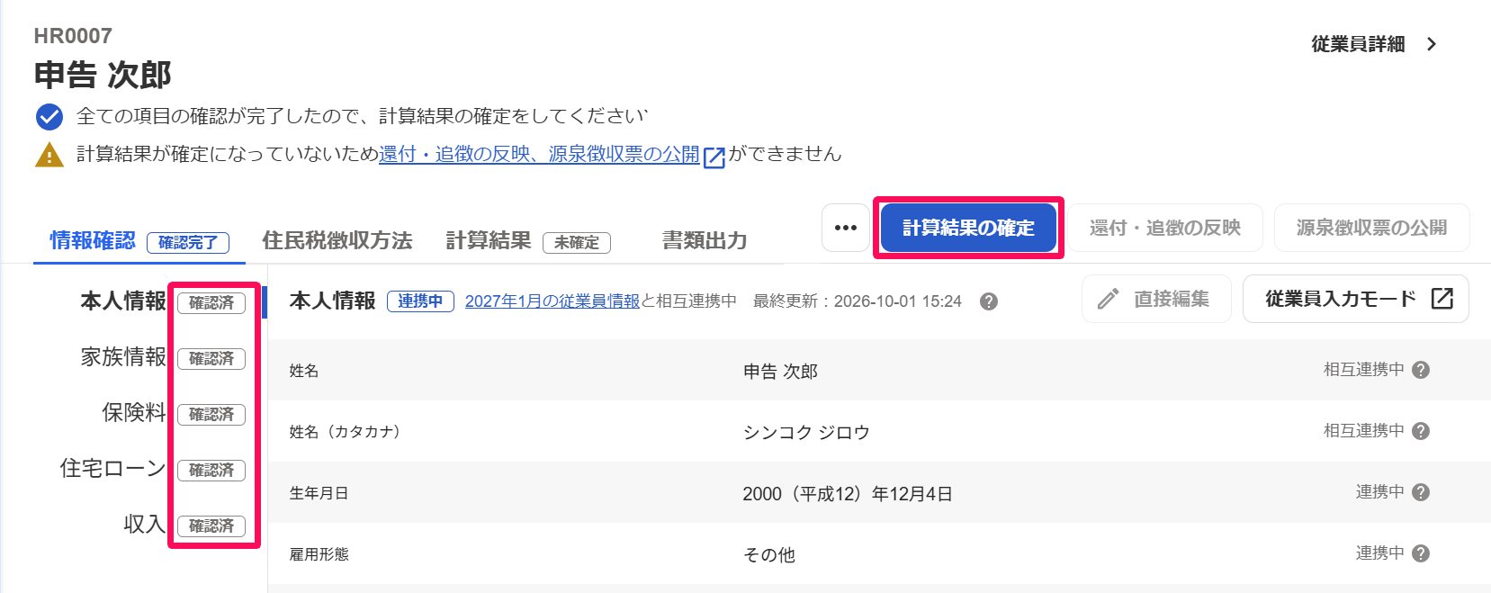Click 連携中 status in 雇用形態 row
This screenshot has height=593, width=1491.
click(x=1379, y=553)
